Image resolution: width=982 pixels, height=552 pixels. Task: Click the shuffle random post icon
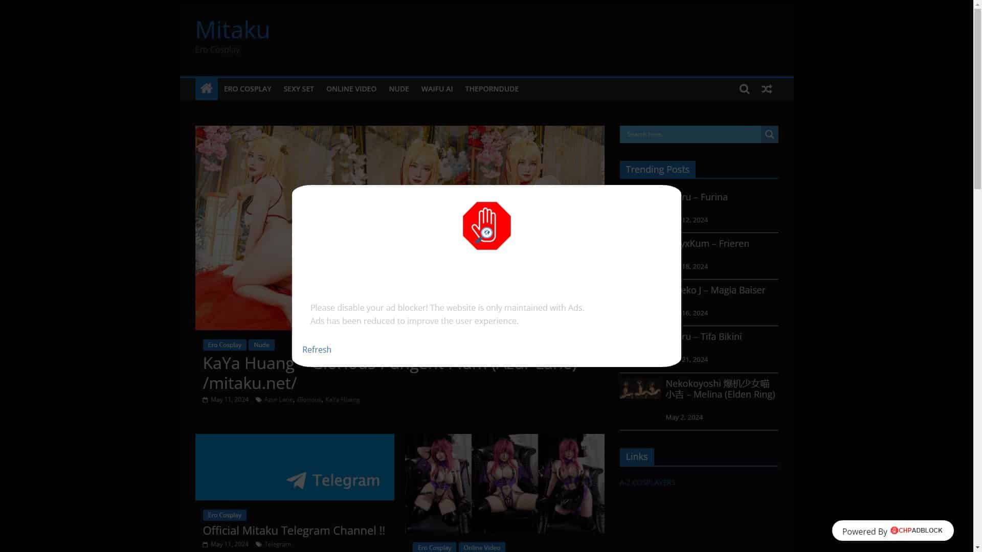point(767,88)
